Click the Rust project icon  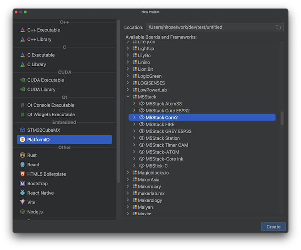[22, 155]
